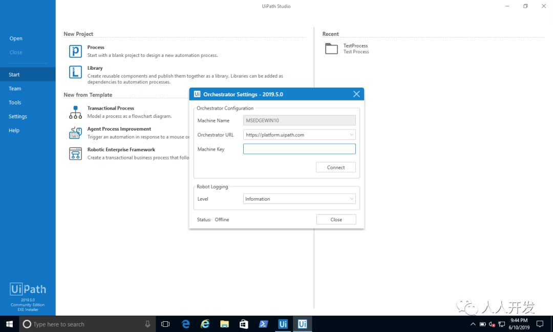Image resolution: width=553 pixels, height=332 pixels.
Task: Open the Robot Logging Level dropdown
Action: click(351, 199)
